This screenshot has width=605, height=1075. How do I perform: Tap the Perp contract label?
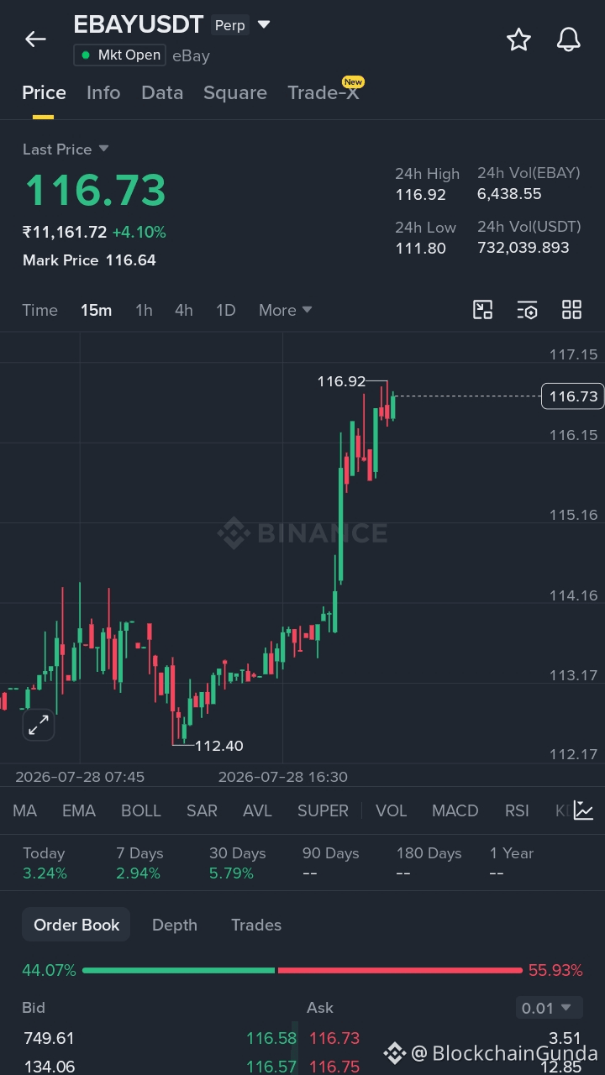point(229,25)
